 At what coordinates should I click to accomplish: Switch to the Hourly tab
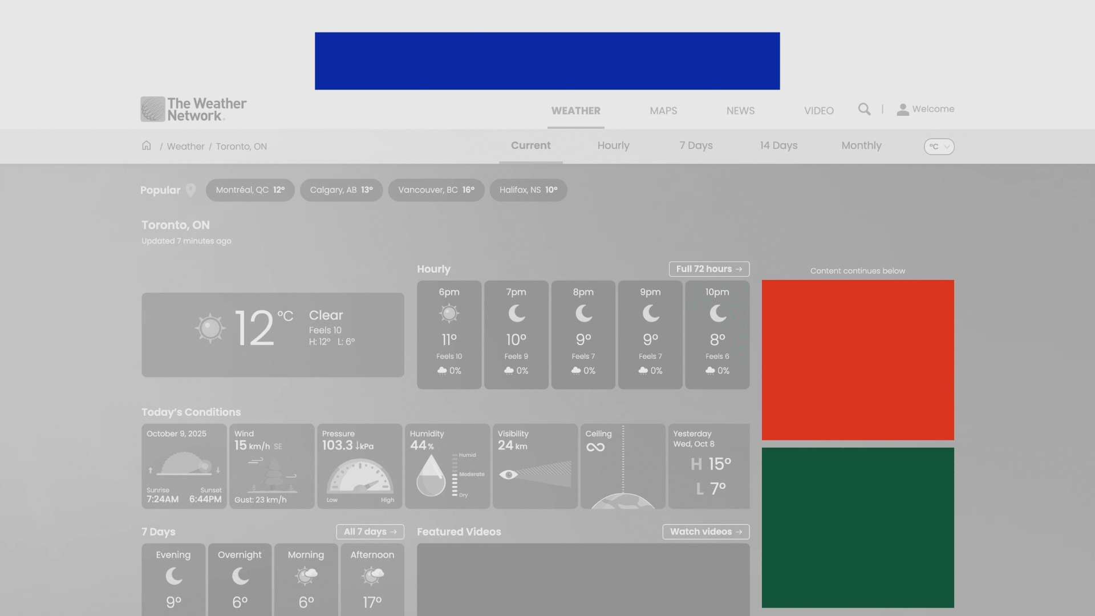click(x=613, y=145)
